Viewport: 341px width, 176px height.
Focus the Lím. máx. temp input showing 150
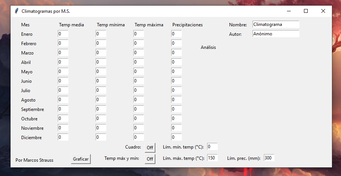coord(212,158)
